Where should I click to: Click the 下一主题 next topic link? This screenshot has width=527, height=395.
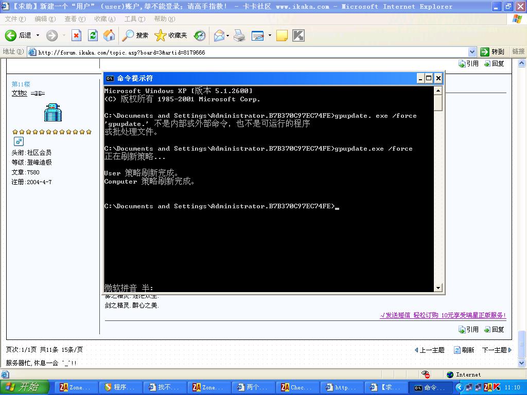click(x=496, y=350)
